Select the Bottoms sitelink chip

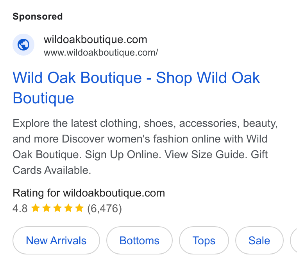click(x=140, y=240)
